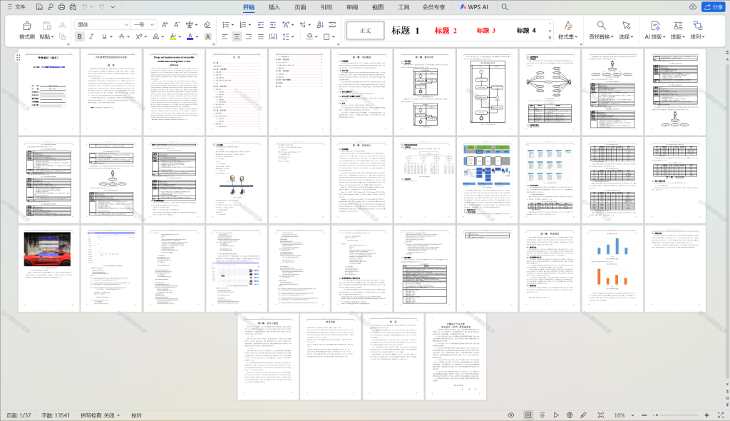Click 校对 in status bar

point(136,415)
